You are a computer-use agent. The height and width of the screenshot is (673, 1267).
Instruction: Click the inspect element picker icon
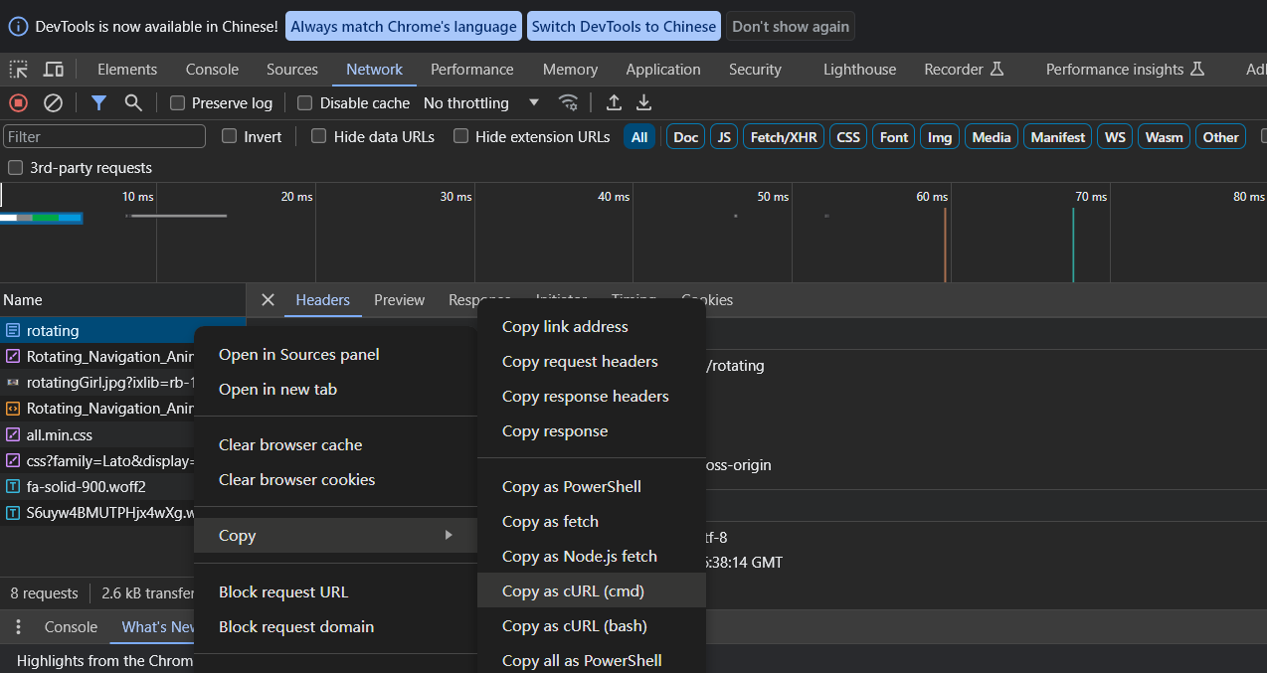click(19, 70)
